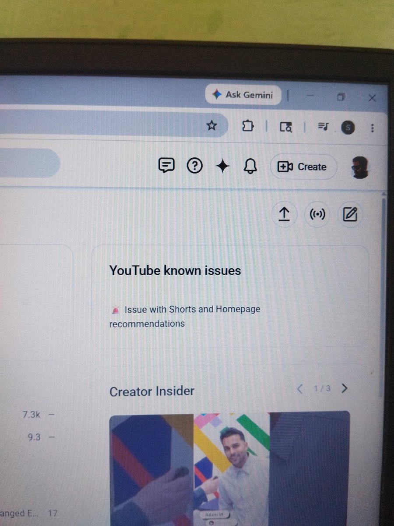Open the help question mark icon
Image resolution: width=394 pixels, height=526 pixels.
tap(194, 166)
